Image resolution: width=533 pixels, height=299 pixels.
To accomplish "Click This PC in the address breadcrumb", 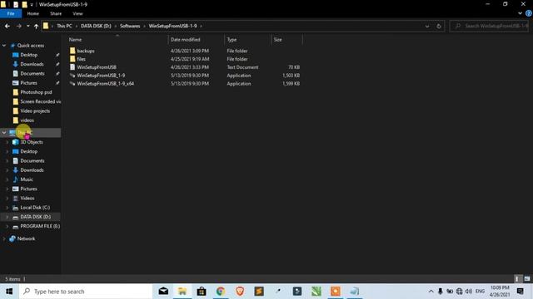I will 64,26.
